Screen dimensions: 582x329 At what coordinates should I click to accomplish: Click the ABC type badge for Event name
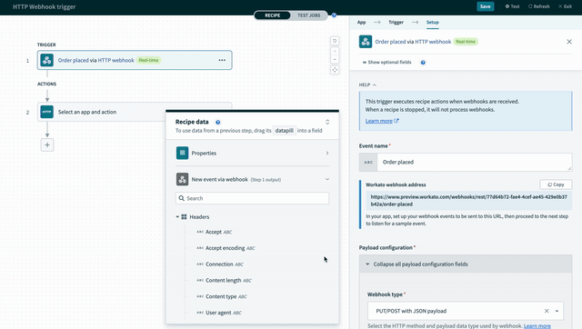[x=368, y=162]
